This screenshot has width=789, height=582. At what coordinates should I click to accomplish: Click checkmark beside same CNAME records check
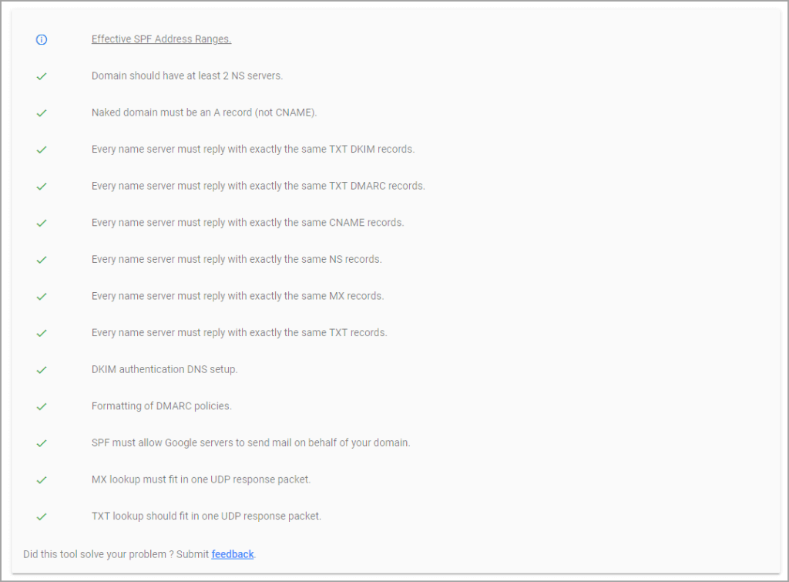[42, 223]
